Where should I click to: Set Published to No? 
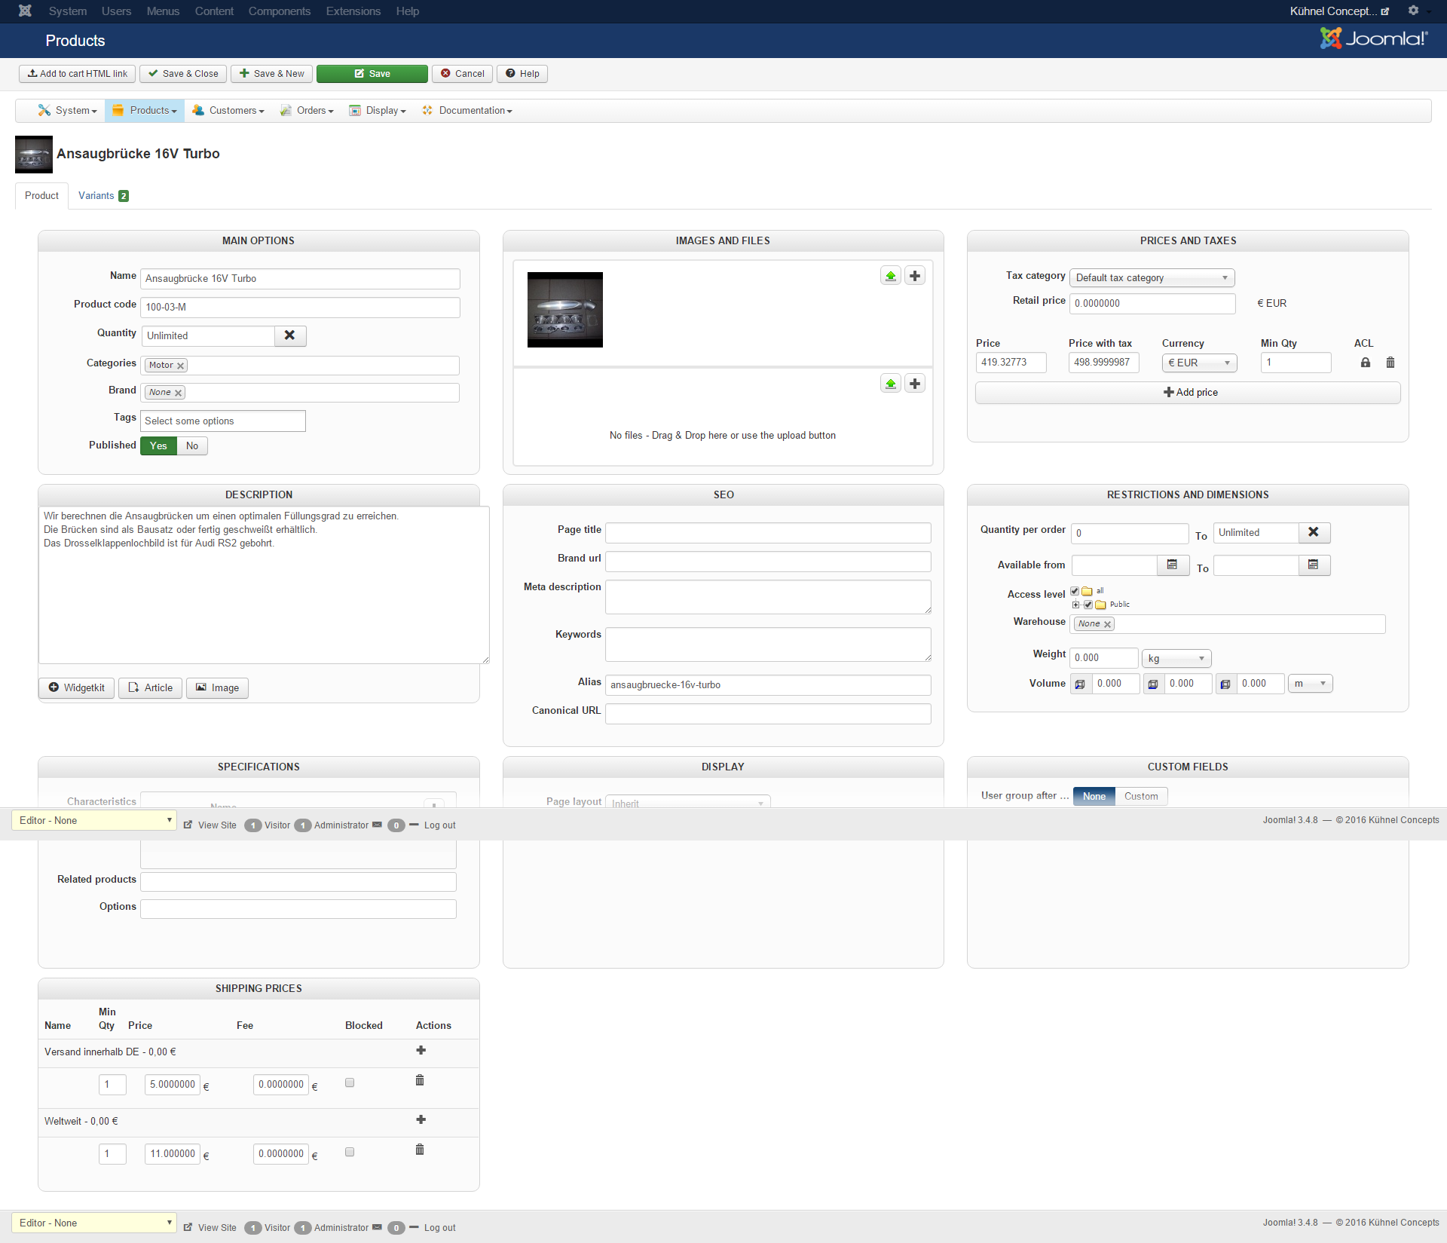192,445
